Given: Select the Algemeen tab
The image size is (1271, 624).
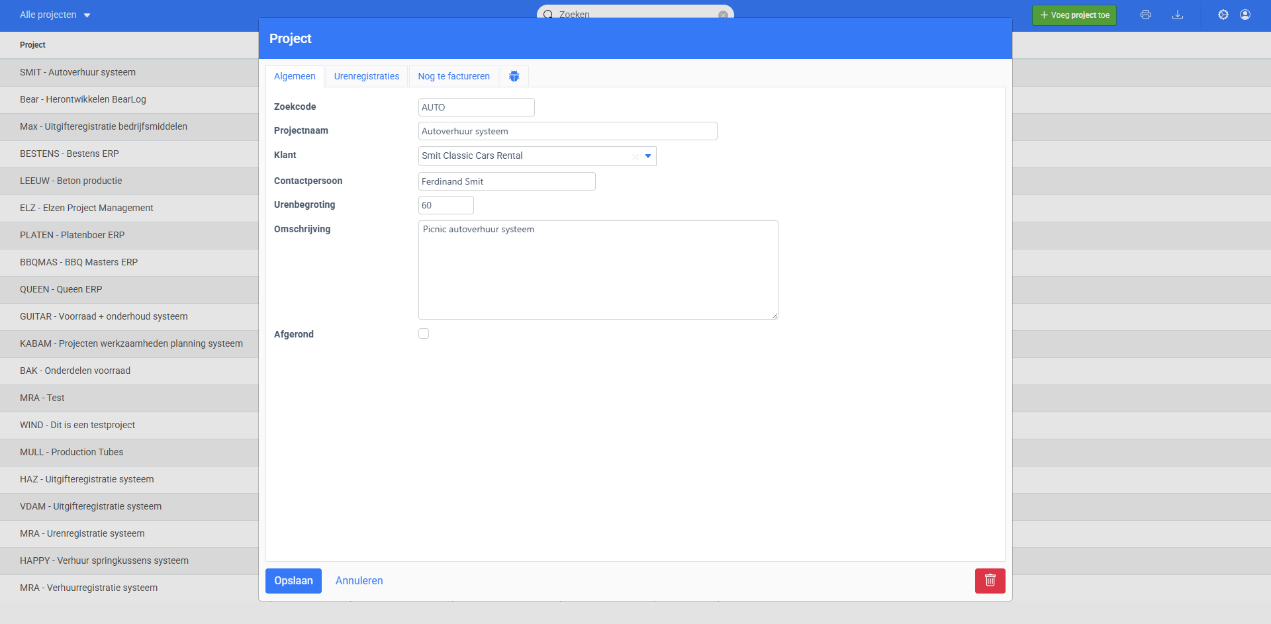Looking at the screenshot, I should click(295, 76).
